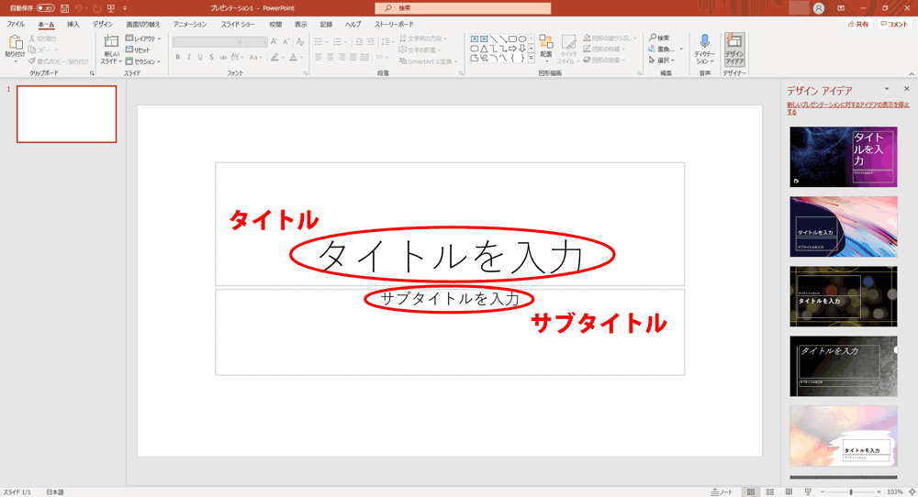This screenshot has height=497, width=918.
Task: Click the font color A swatch
Action: click(294, 57)
